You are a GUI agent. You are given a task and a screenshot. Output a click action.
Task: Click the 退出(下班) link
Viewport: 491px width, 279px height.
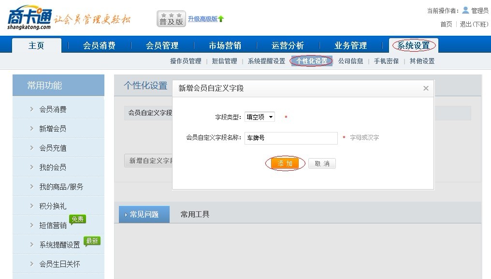point(474,24)
